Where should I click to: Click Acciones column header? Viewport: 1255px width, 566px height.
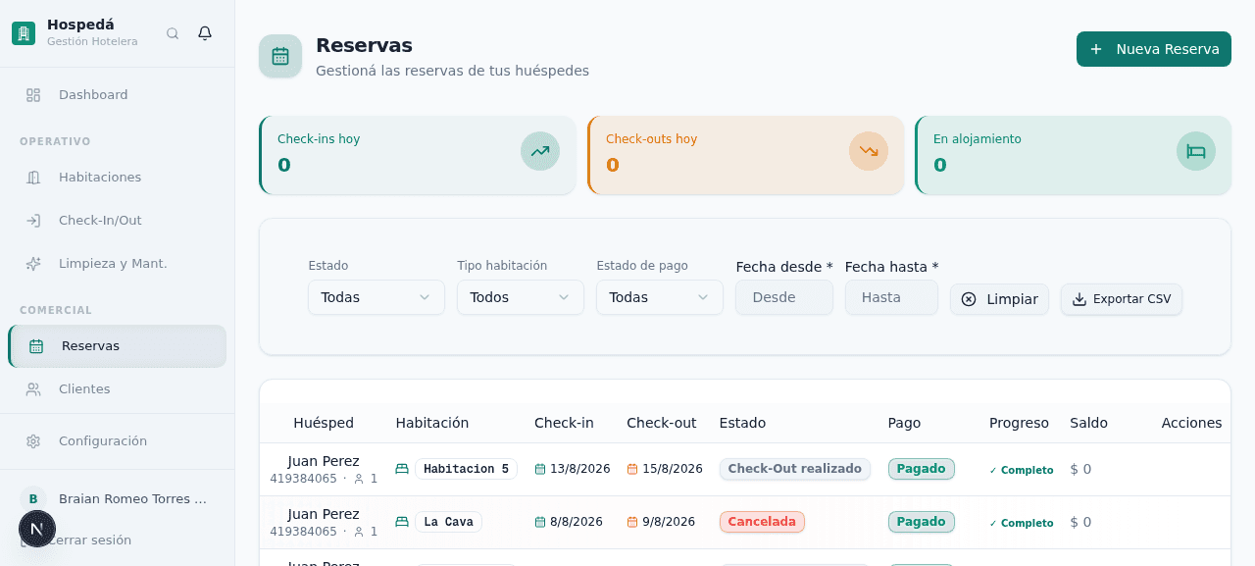[1191, 423]
